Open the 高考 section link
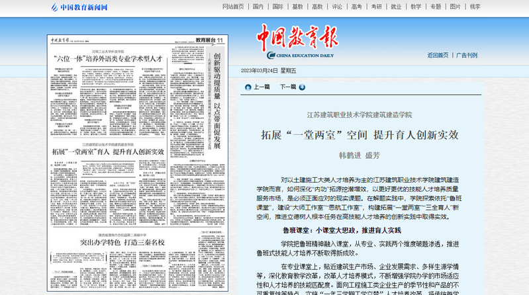Viewport: 529px width, 295px height. click(356, 7)
